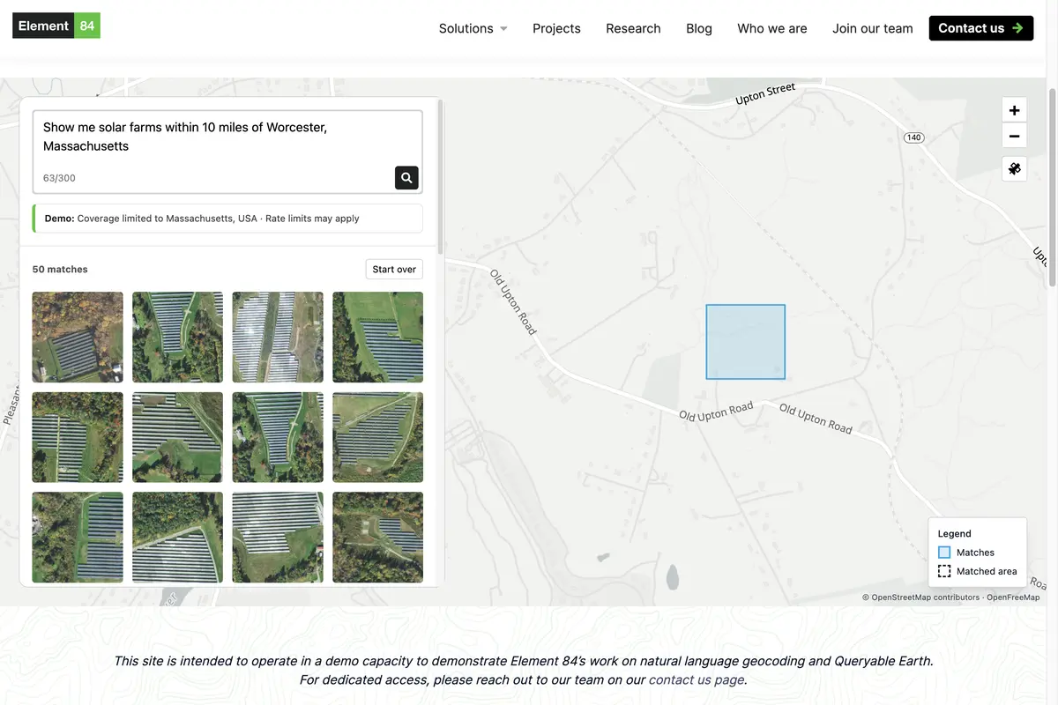Click the green arrow in Contact us

point(1017,28)
